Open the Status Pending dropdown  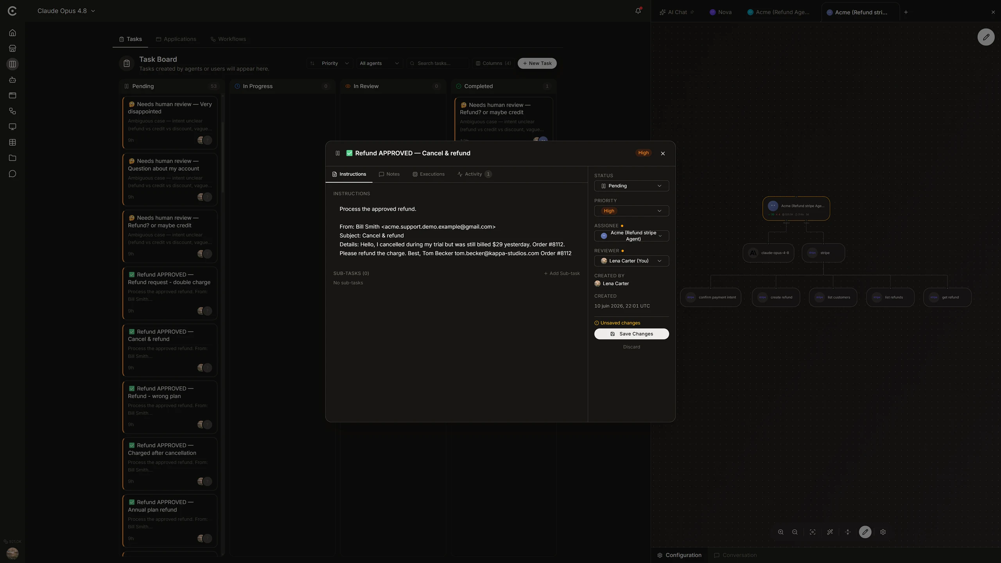[631, 186]
